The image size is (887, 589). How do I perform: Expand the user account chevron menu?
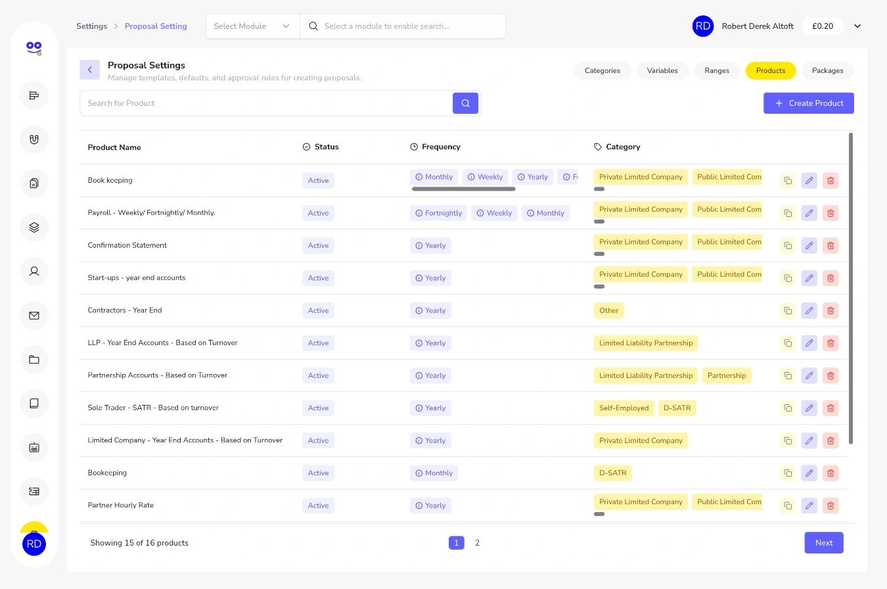(x=857, y=26)
